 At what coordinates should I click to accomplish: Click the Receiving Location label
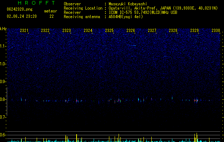click(83, 8)
